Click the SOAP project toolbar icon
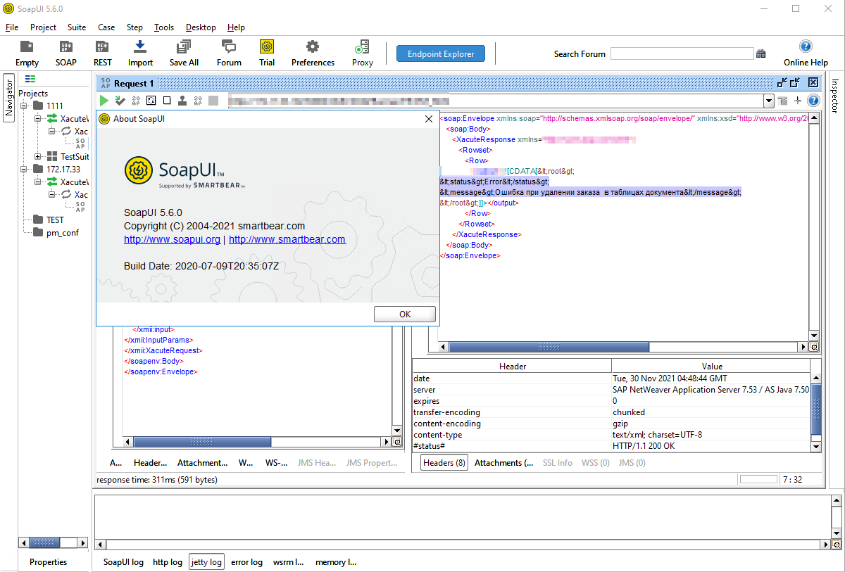The height and width of the screenshot is (572, 845). click(65, 47)
